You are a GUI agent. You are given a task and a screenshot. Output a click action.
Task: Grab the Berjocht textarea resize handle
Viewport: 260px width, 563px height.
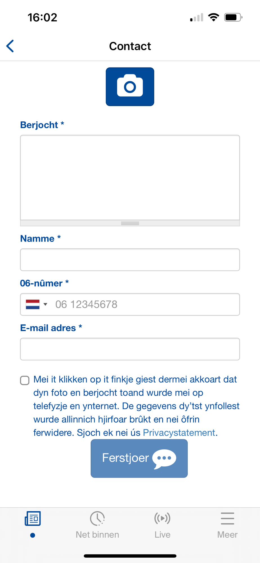coord(130,223)
